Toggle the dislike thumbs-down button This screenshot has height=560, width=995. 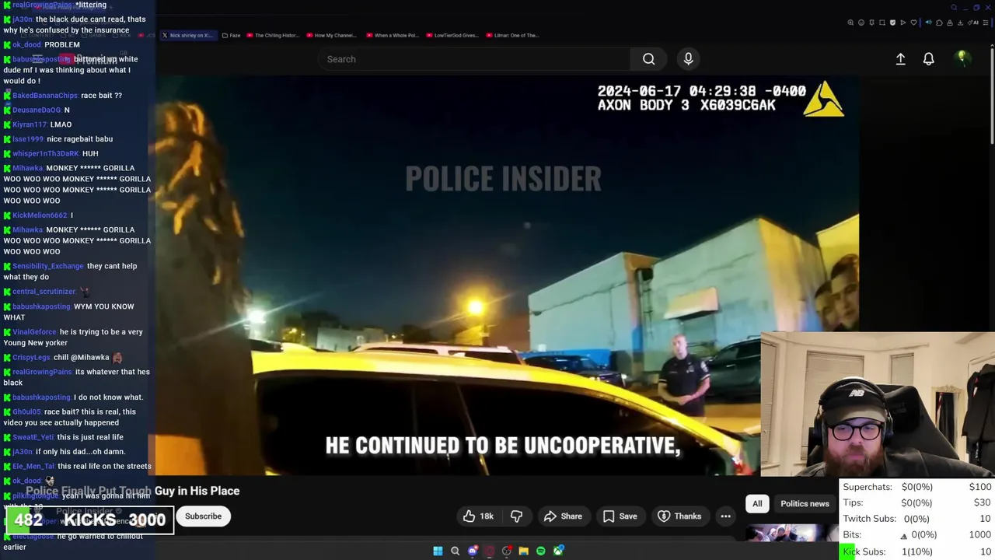pos(516,516)
